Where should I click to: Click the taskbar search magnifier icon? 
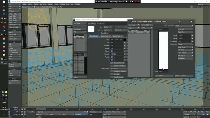pos(4,6)
